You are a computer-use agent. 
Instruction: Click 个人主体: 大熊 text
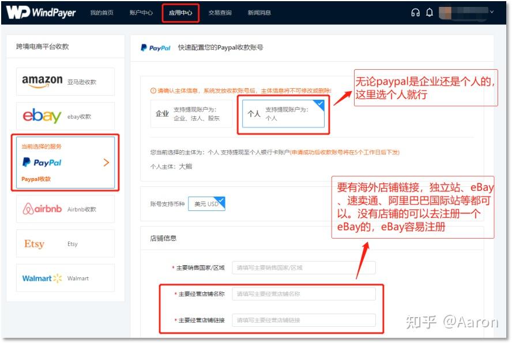(171, 167)
